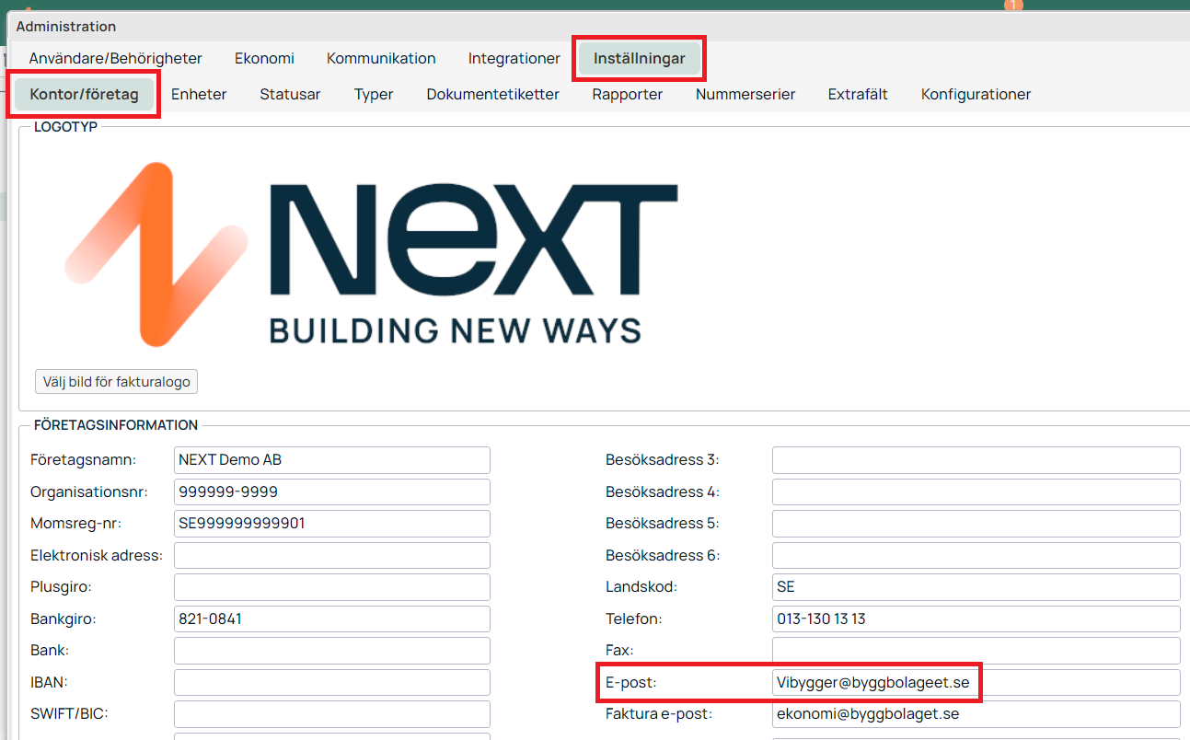Click the NEXT logo image
Screen dimensions: 1190x740
point(373,254)
